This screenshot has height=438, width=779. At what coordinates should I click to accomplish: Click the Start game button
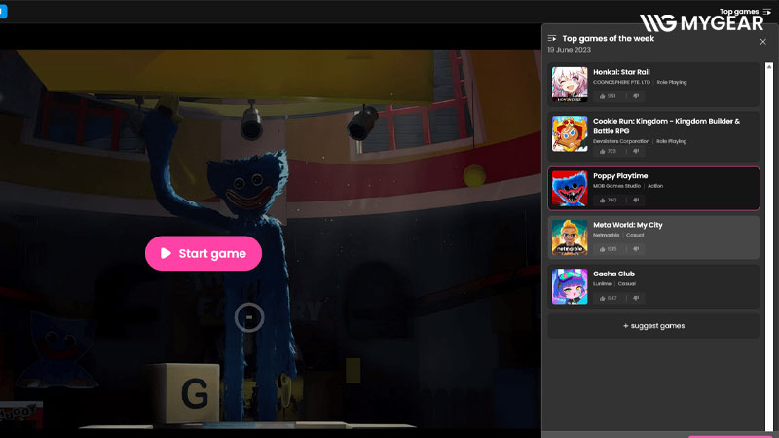[204, 253]
